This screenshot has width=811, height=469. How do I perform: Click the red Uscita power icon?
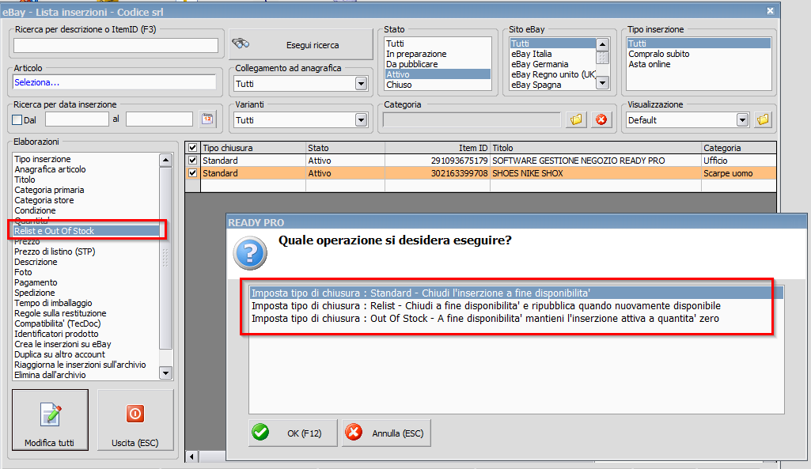[135, 414]
